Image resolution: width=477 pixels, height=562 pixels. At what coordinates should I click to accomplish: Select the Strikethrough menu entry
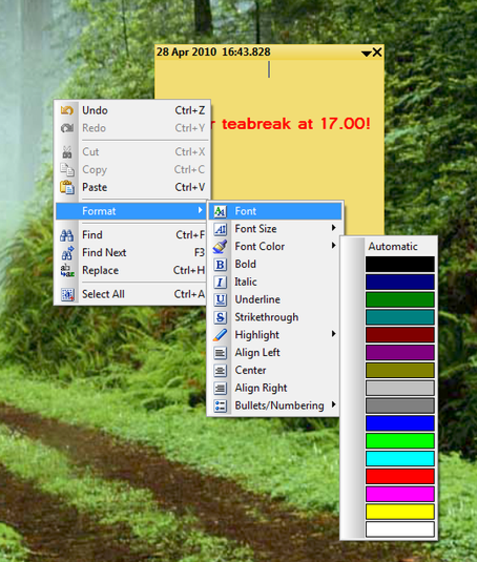(x=275, y=317)
